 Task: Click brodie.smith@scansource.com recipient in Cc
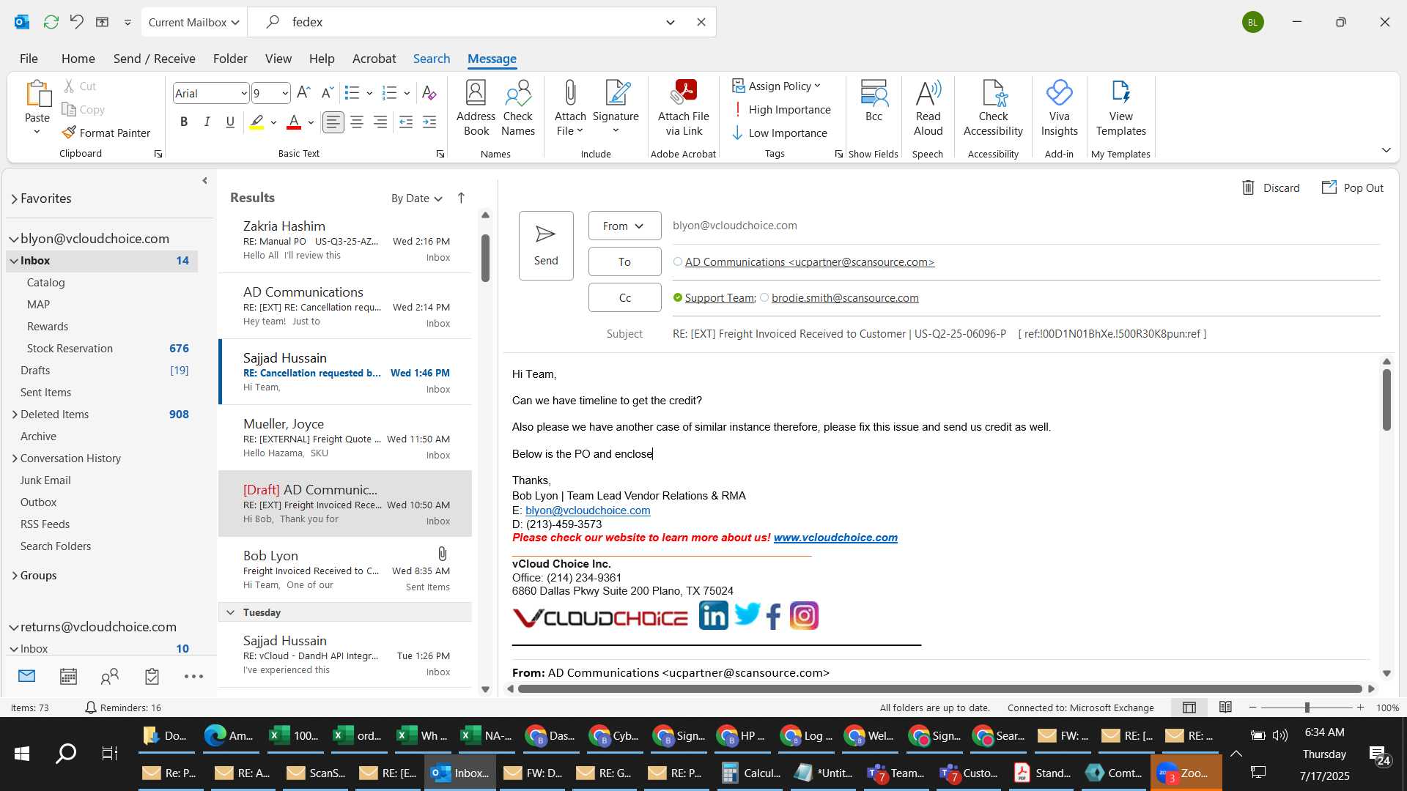(x=845, y=298)
